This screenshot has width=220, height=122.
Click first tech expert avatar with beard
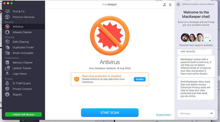(x=185, y=38)
